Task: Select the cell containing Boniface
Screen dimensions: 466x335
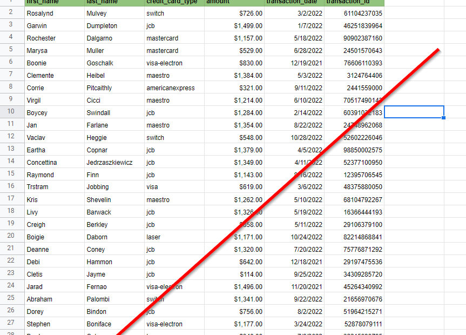Action: 114,324
